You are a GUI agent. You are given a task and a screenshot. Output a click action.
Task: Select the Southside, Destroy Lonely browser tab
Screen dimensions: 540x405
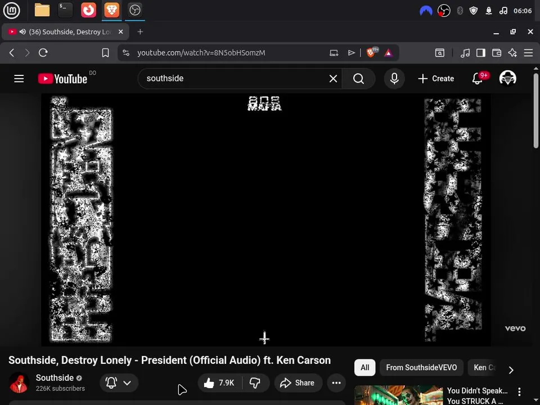click(x=65, y=31)
